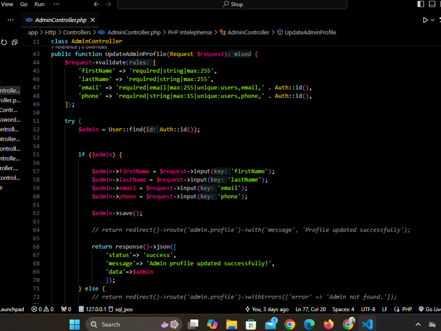Start Go Live server
The width and height of the screenshot is (441, 331).
click(430, 309)
